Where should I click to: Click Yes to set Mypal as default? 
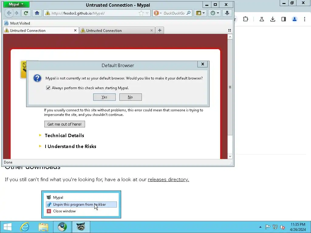point(104,97)
